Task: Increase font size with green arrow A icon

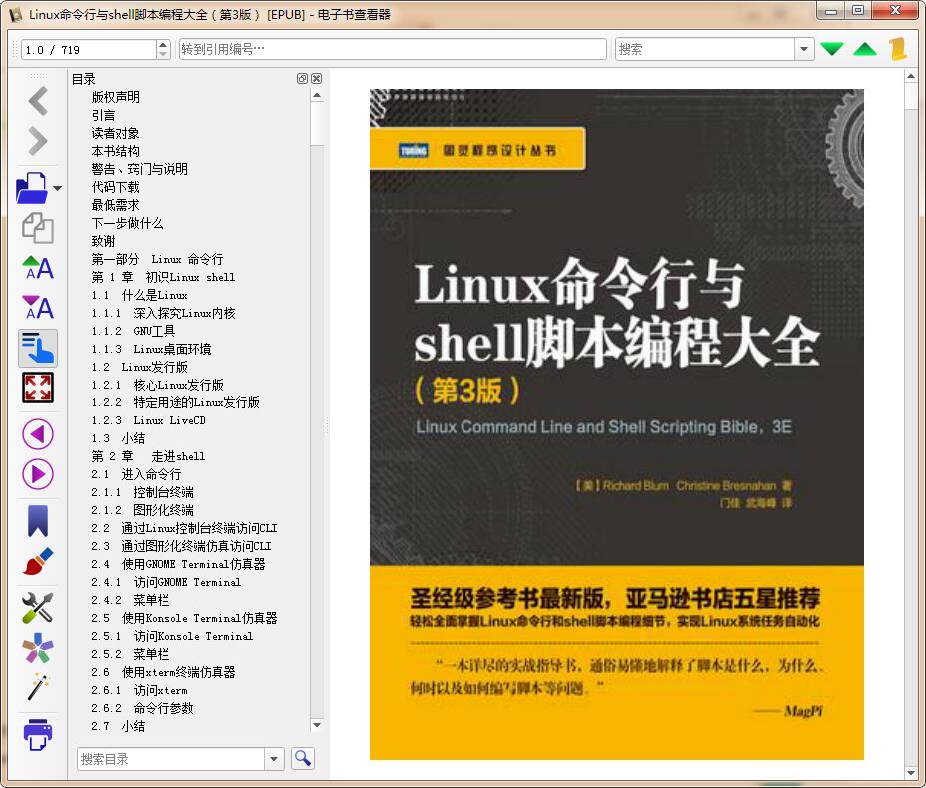Action: pos(38,268)
